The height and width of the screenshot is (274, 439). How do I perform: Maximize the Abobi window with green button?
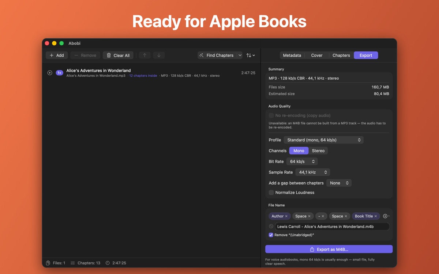pos(61,43)
